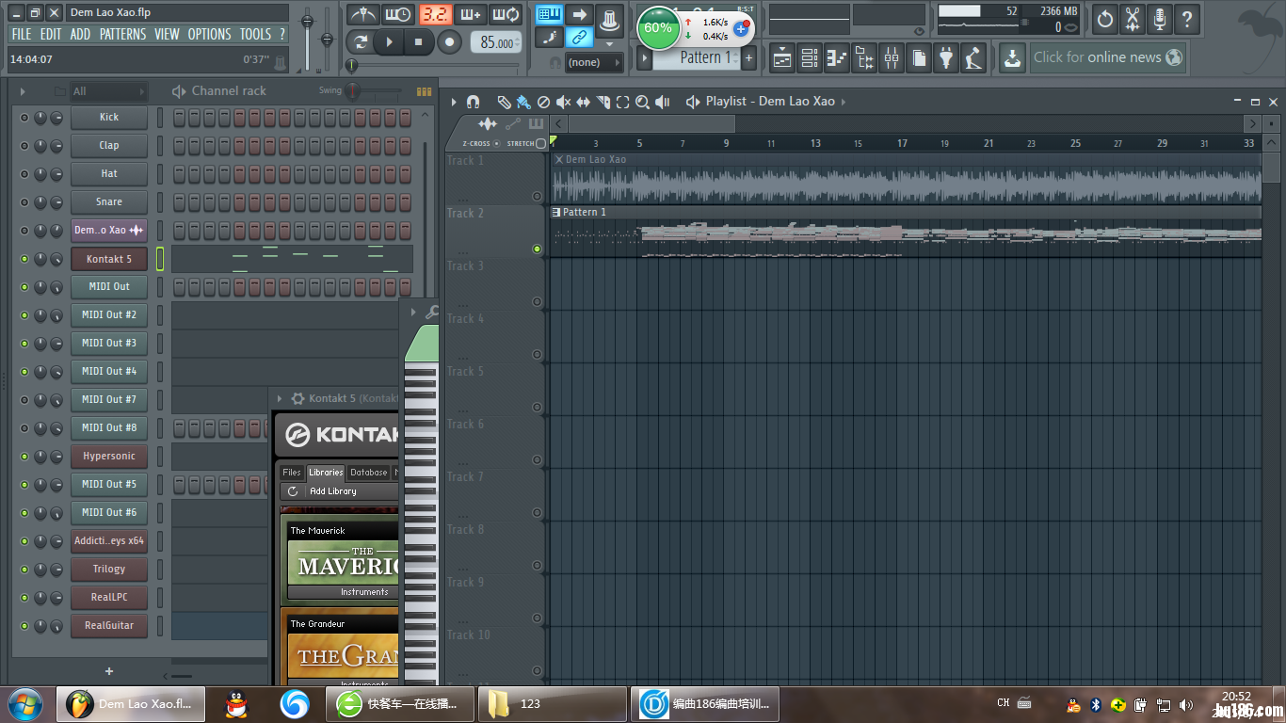This screenshot has height=723, width=1286.
Task: Toggle wait for input before recording
Action: click(398, 14)
